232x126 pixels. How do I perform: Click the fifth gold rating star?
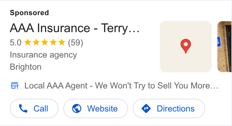62,42
